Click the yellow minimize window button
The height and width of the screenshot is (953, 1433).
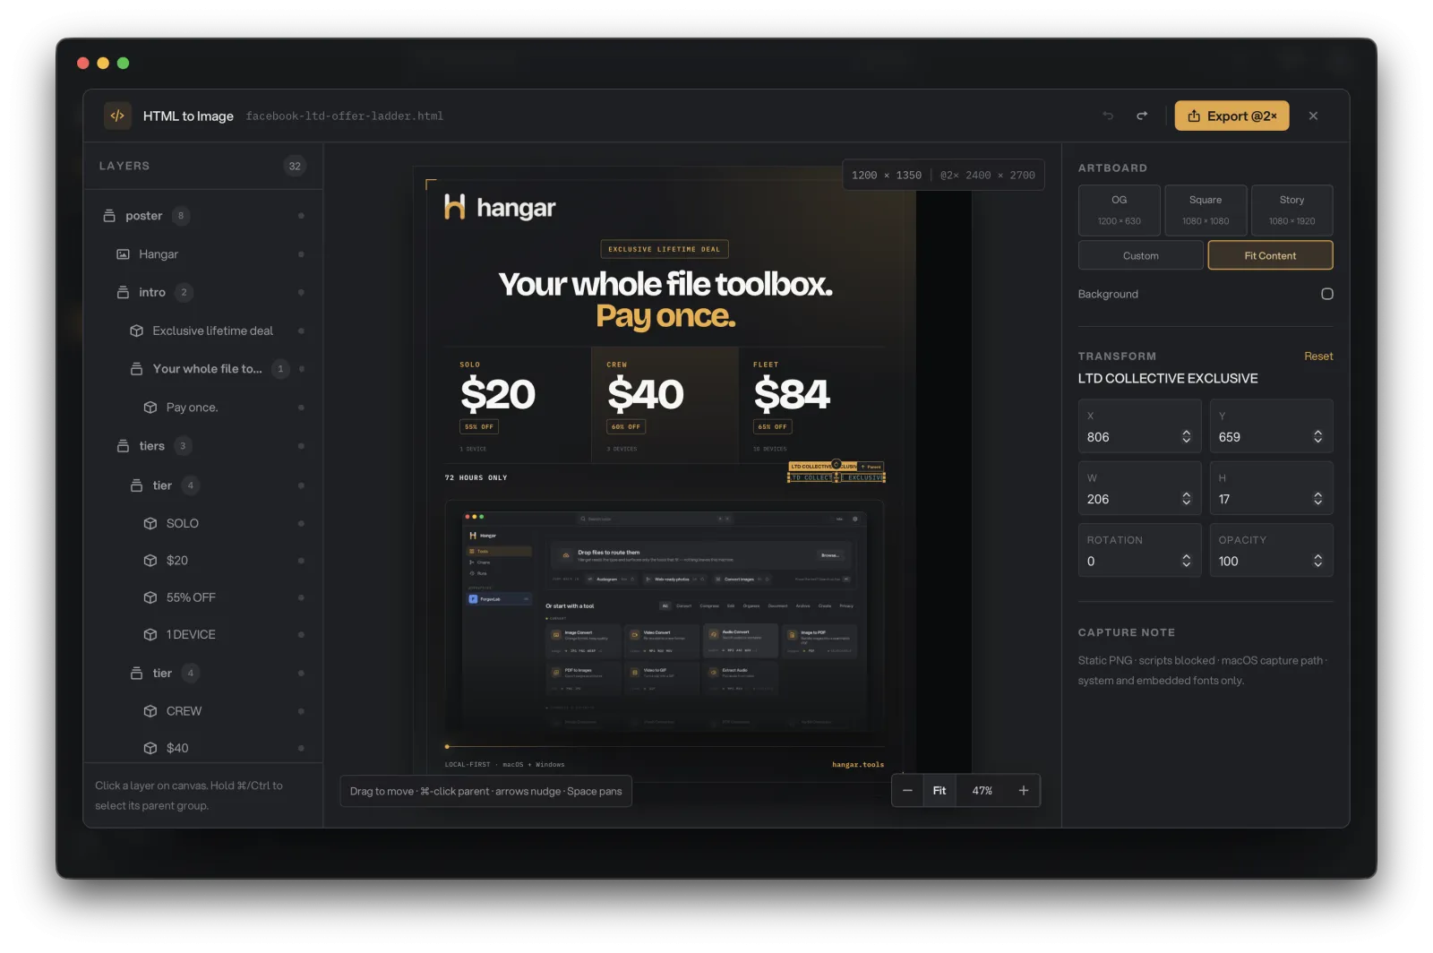(103, 63)
